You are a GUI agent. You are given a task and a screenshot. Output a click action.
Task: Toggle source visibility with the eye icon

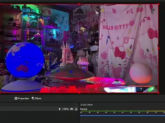point(71,109)
